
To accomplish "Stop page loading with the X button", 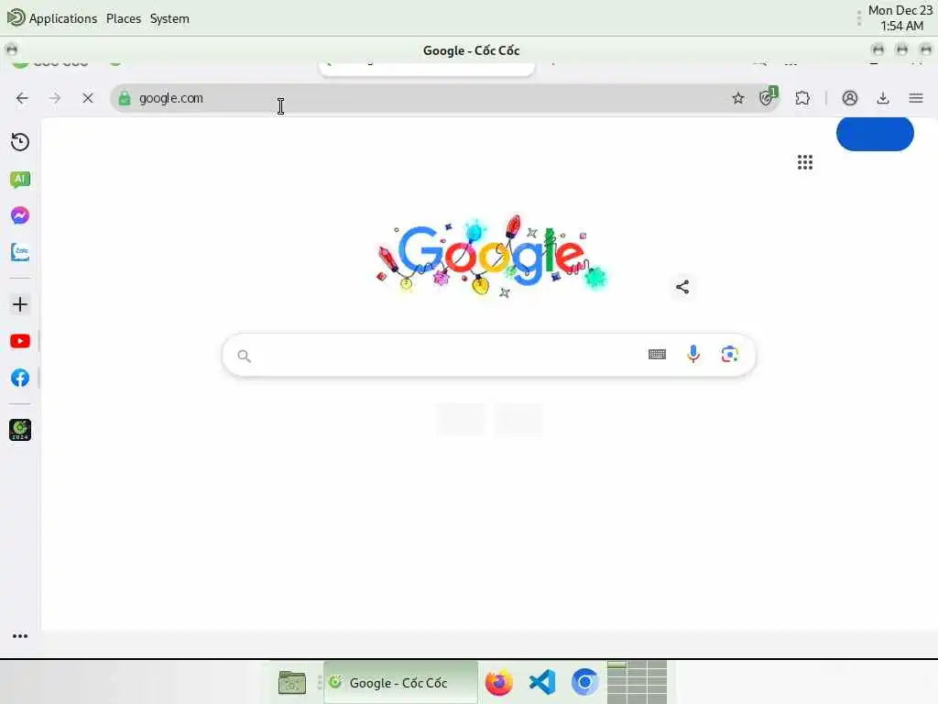I will coord(87,98).
